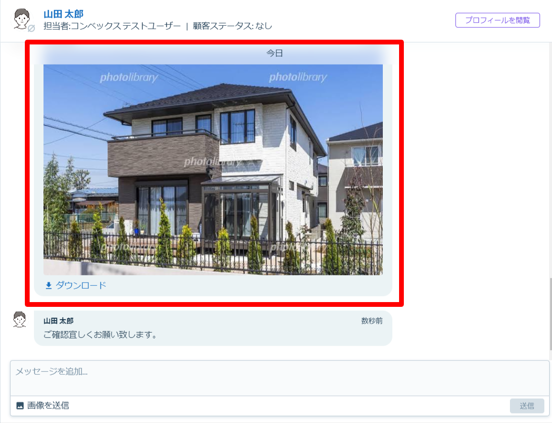
Task: Open the house photo attachment
Action: [213, 169]
